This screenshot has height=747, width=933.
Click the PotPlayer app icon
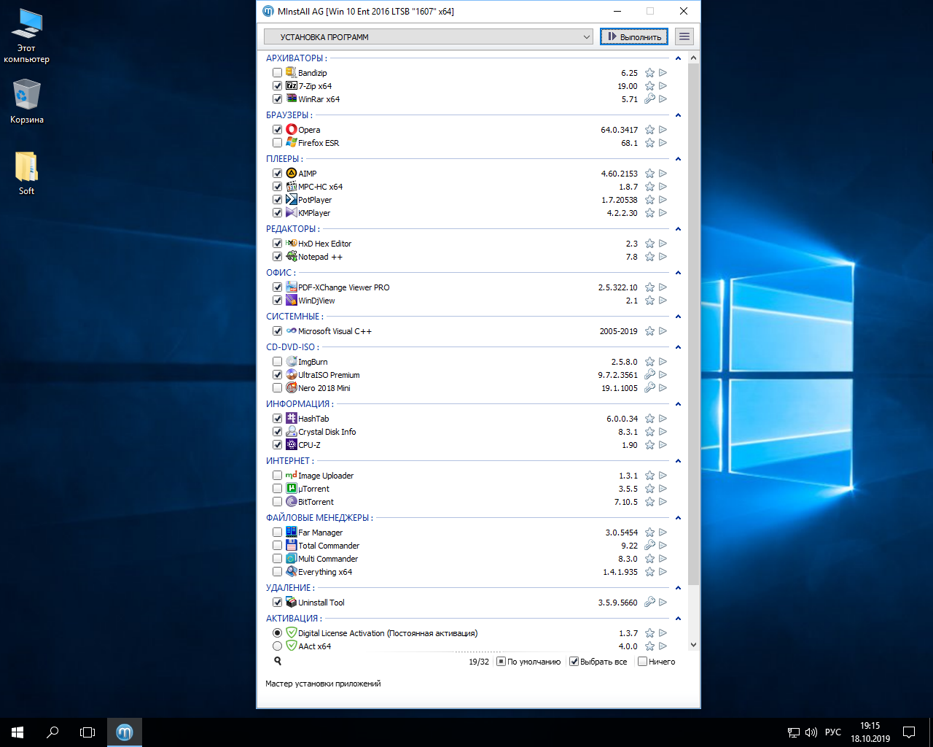tap(291, 199)
